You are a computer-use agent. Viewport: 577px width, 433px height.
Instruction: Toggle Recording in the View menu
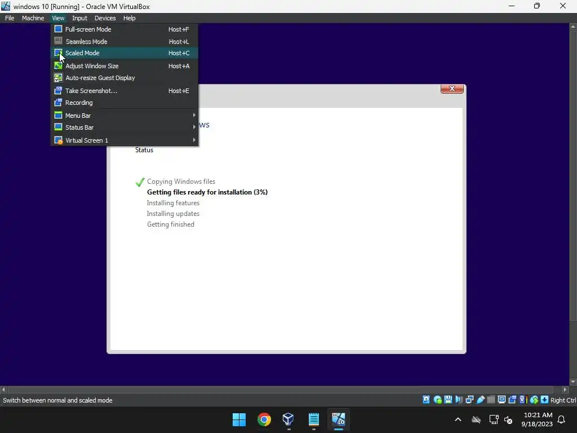coord(125,103)
